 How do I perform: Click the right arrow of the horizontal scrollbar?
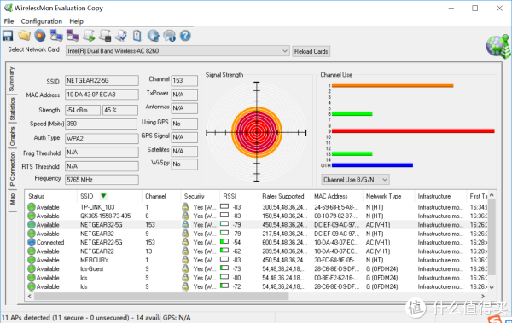coord(483,297)
